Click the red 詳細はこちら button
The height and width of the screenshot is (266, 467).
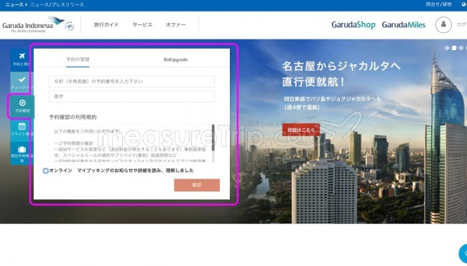pyautogui.click(x=301, y=130)
